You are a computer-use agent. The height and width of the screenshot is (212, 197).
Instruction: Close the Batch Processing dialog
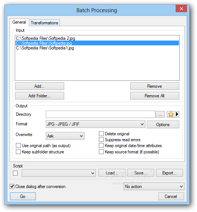[x=181, y=8]
